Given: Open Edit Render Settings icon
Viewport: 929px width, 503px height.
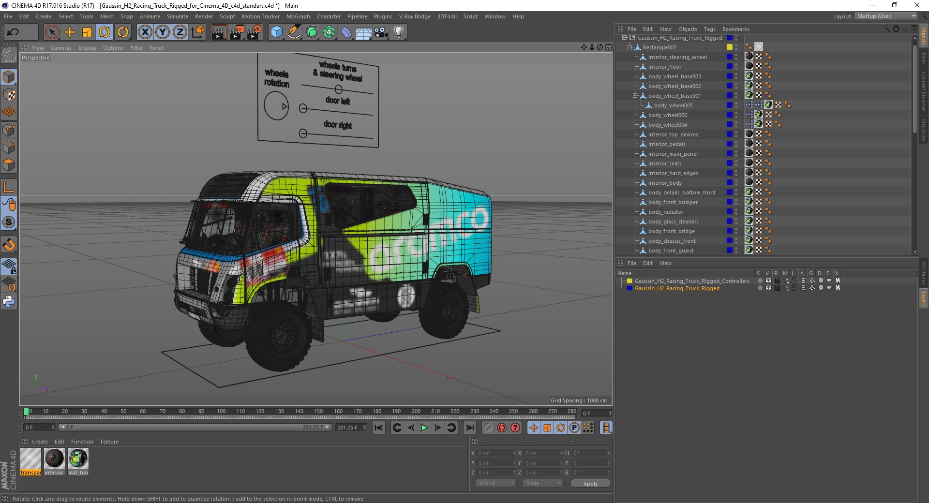Looking at the screenshot, I should [255, 32].
